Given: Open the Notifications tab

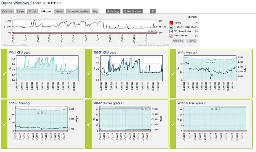Looking at the screenshot, I should click(132, 11).
